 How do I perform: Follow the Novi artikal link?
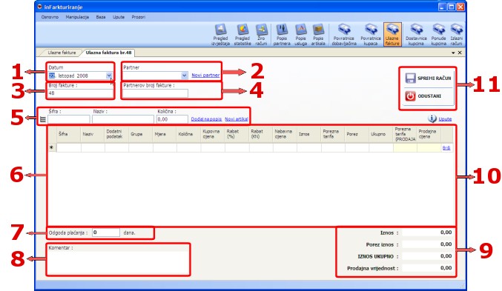coord(237,119)
